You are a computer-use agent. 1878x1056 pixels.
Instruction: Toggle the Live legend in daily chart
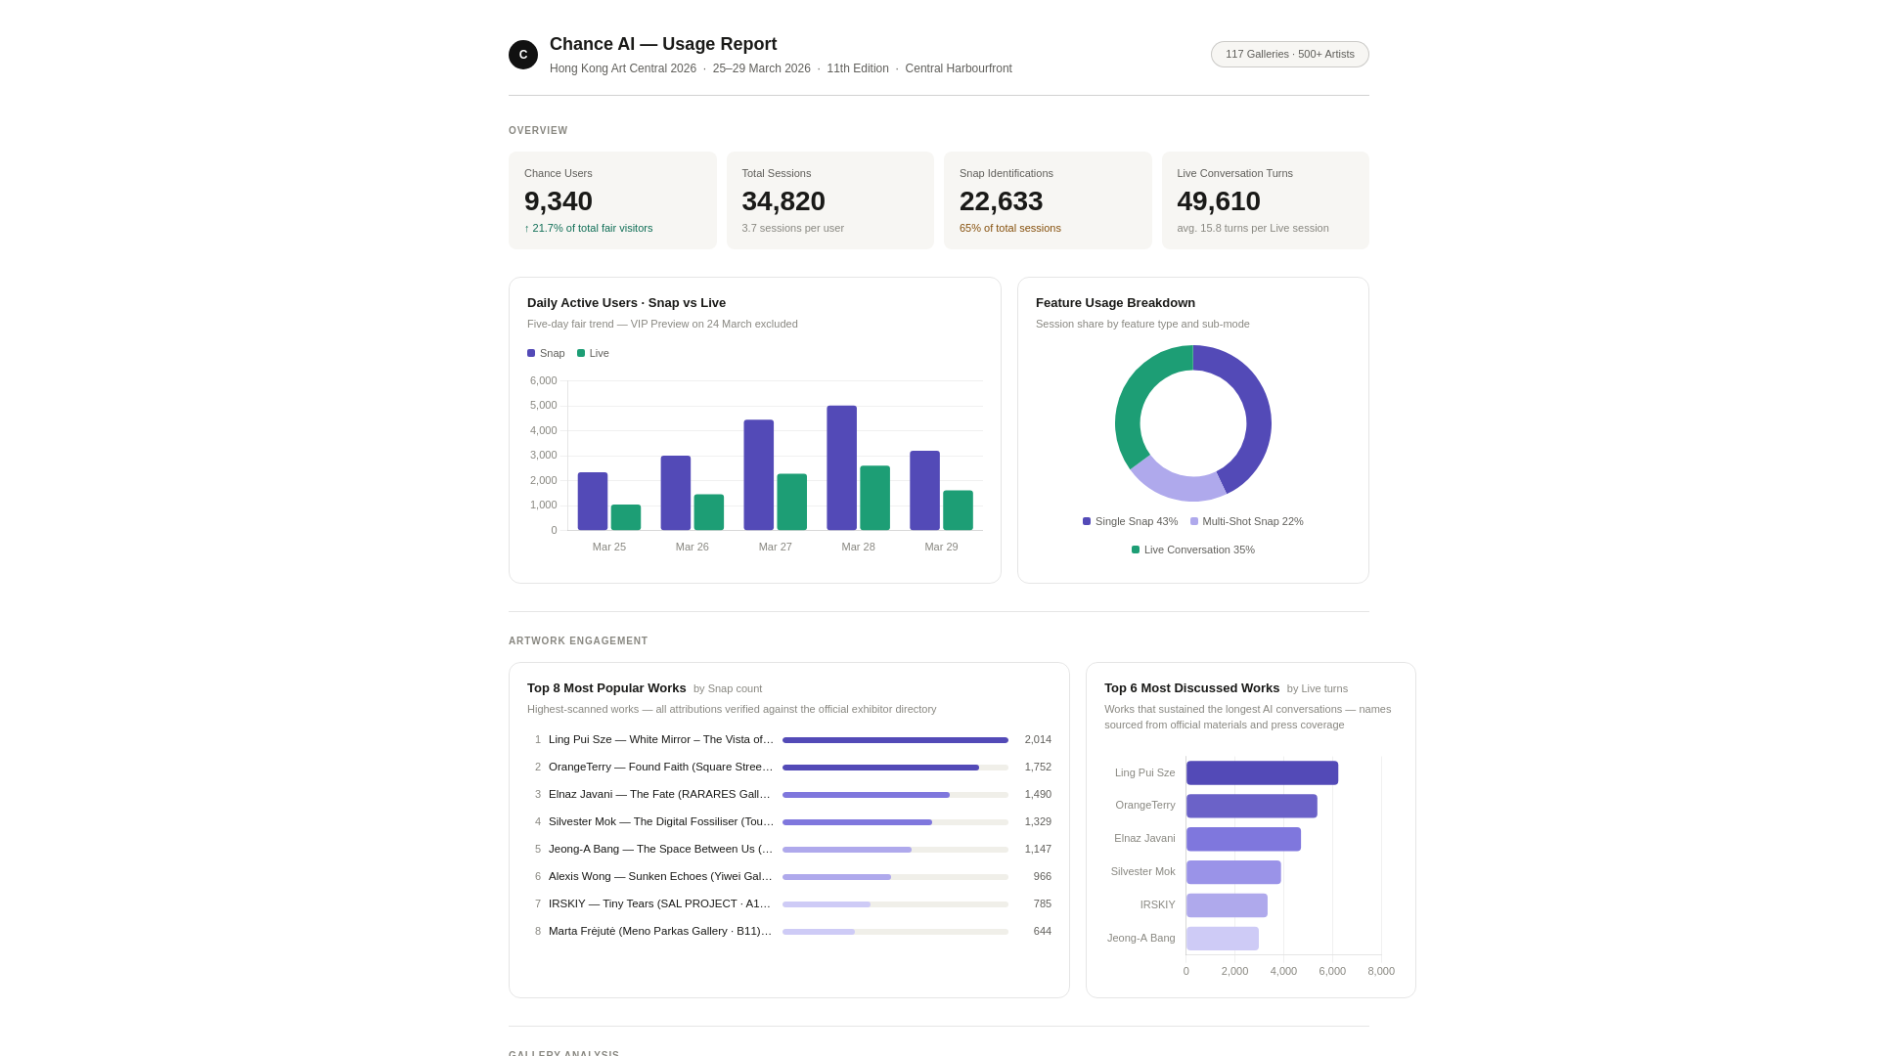tap(593, 354)
